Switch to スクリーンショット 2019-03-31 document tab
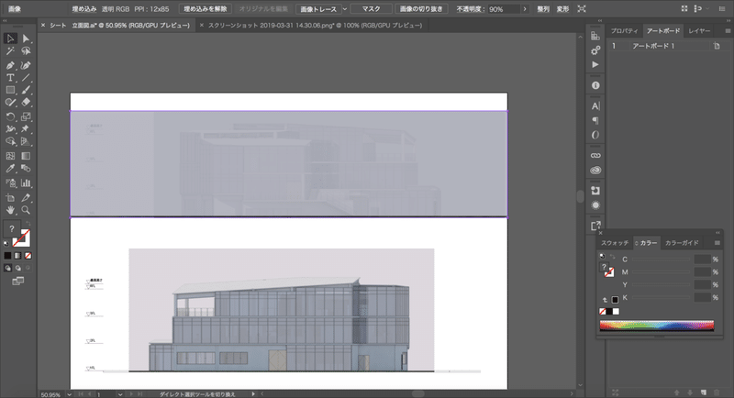The width and height of the screenshot is (734, 398). (x=315, y=26)
